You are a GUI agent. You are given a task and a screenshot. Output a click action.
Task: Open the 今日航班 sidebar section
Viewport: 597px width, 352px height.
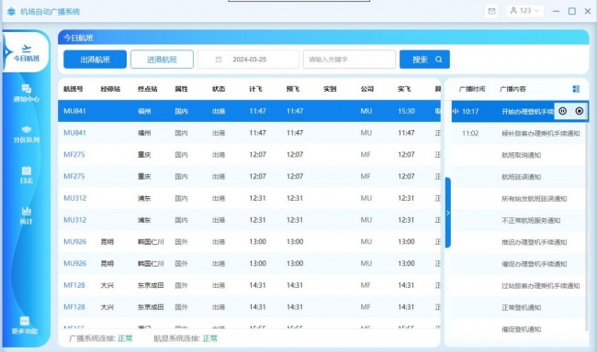27,52
